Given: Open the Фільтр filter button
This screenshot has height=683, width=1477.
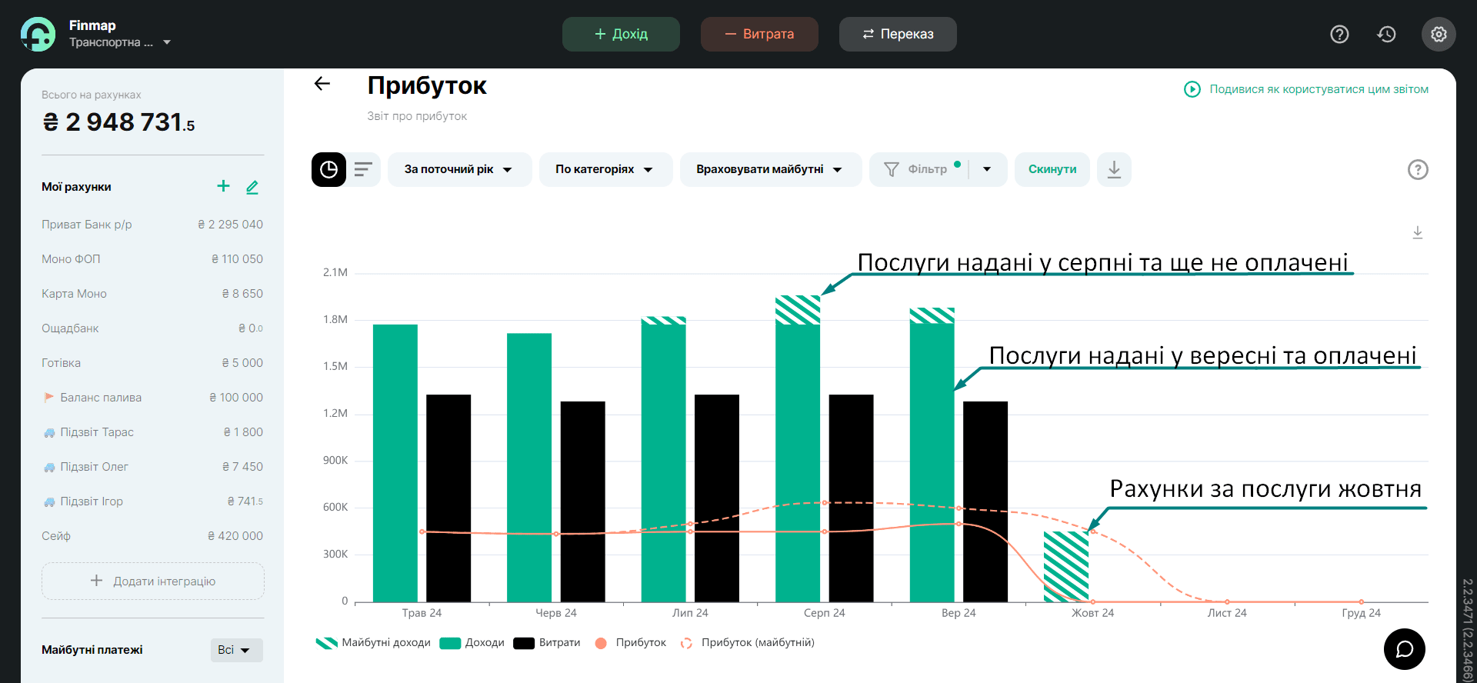Looking at the screenshot, I should coord(919,169).
